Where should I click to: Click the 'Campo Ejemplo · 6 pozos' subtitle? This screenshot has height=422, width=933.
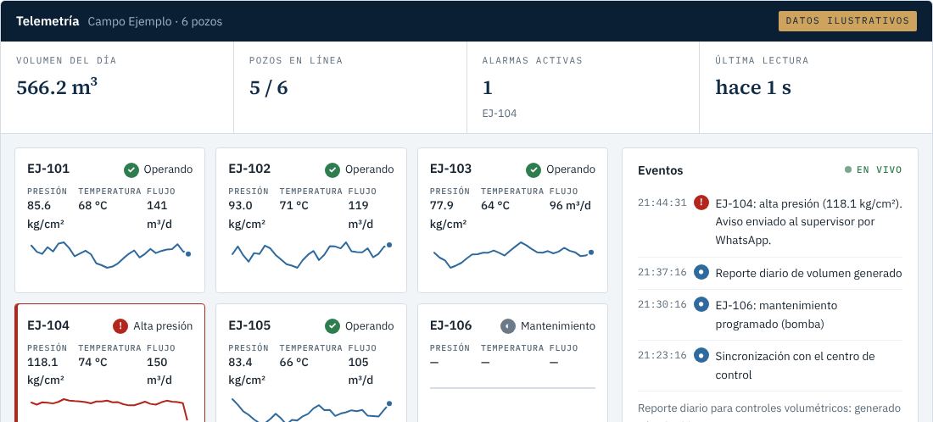coord(154,21)
